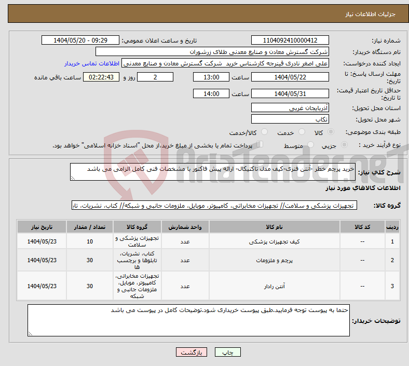
Task: Click the validity time field 14:00
Action: click(x=211, y=93)
